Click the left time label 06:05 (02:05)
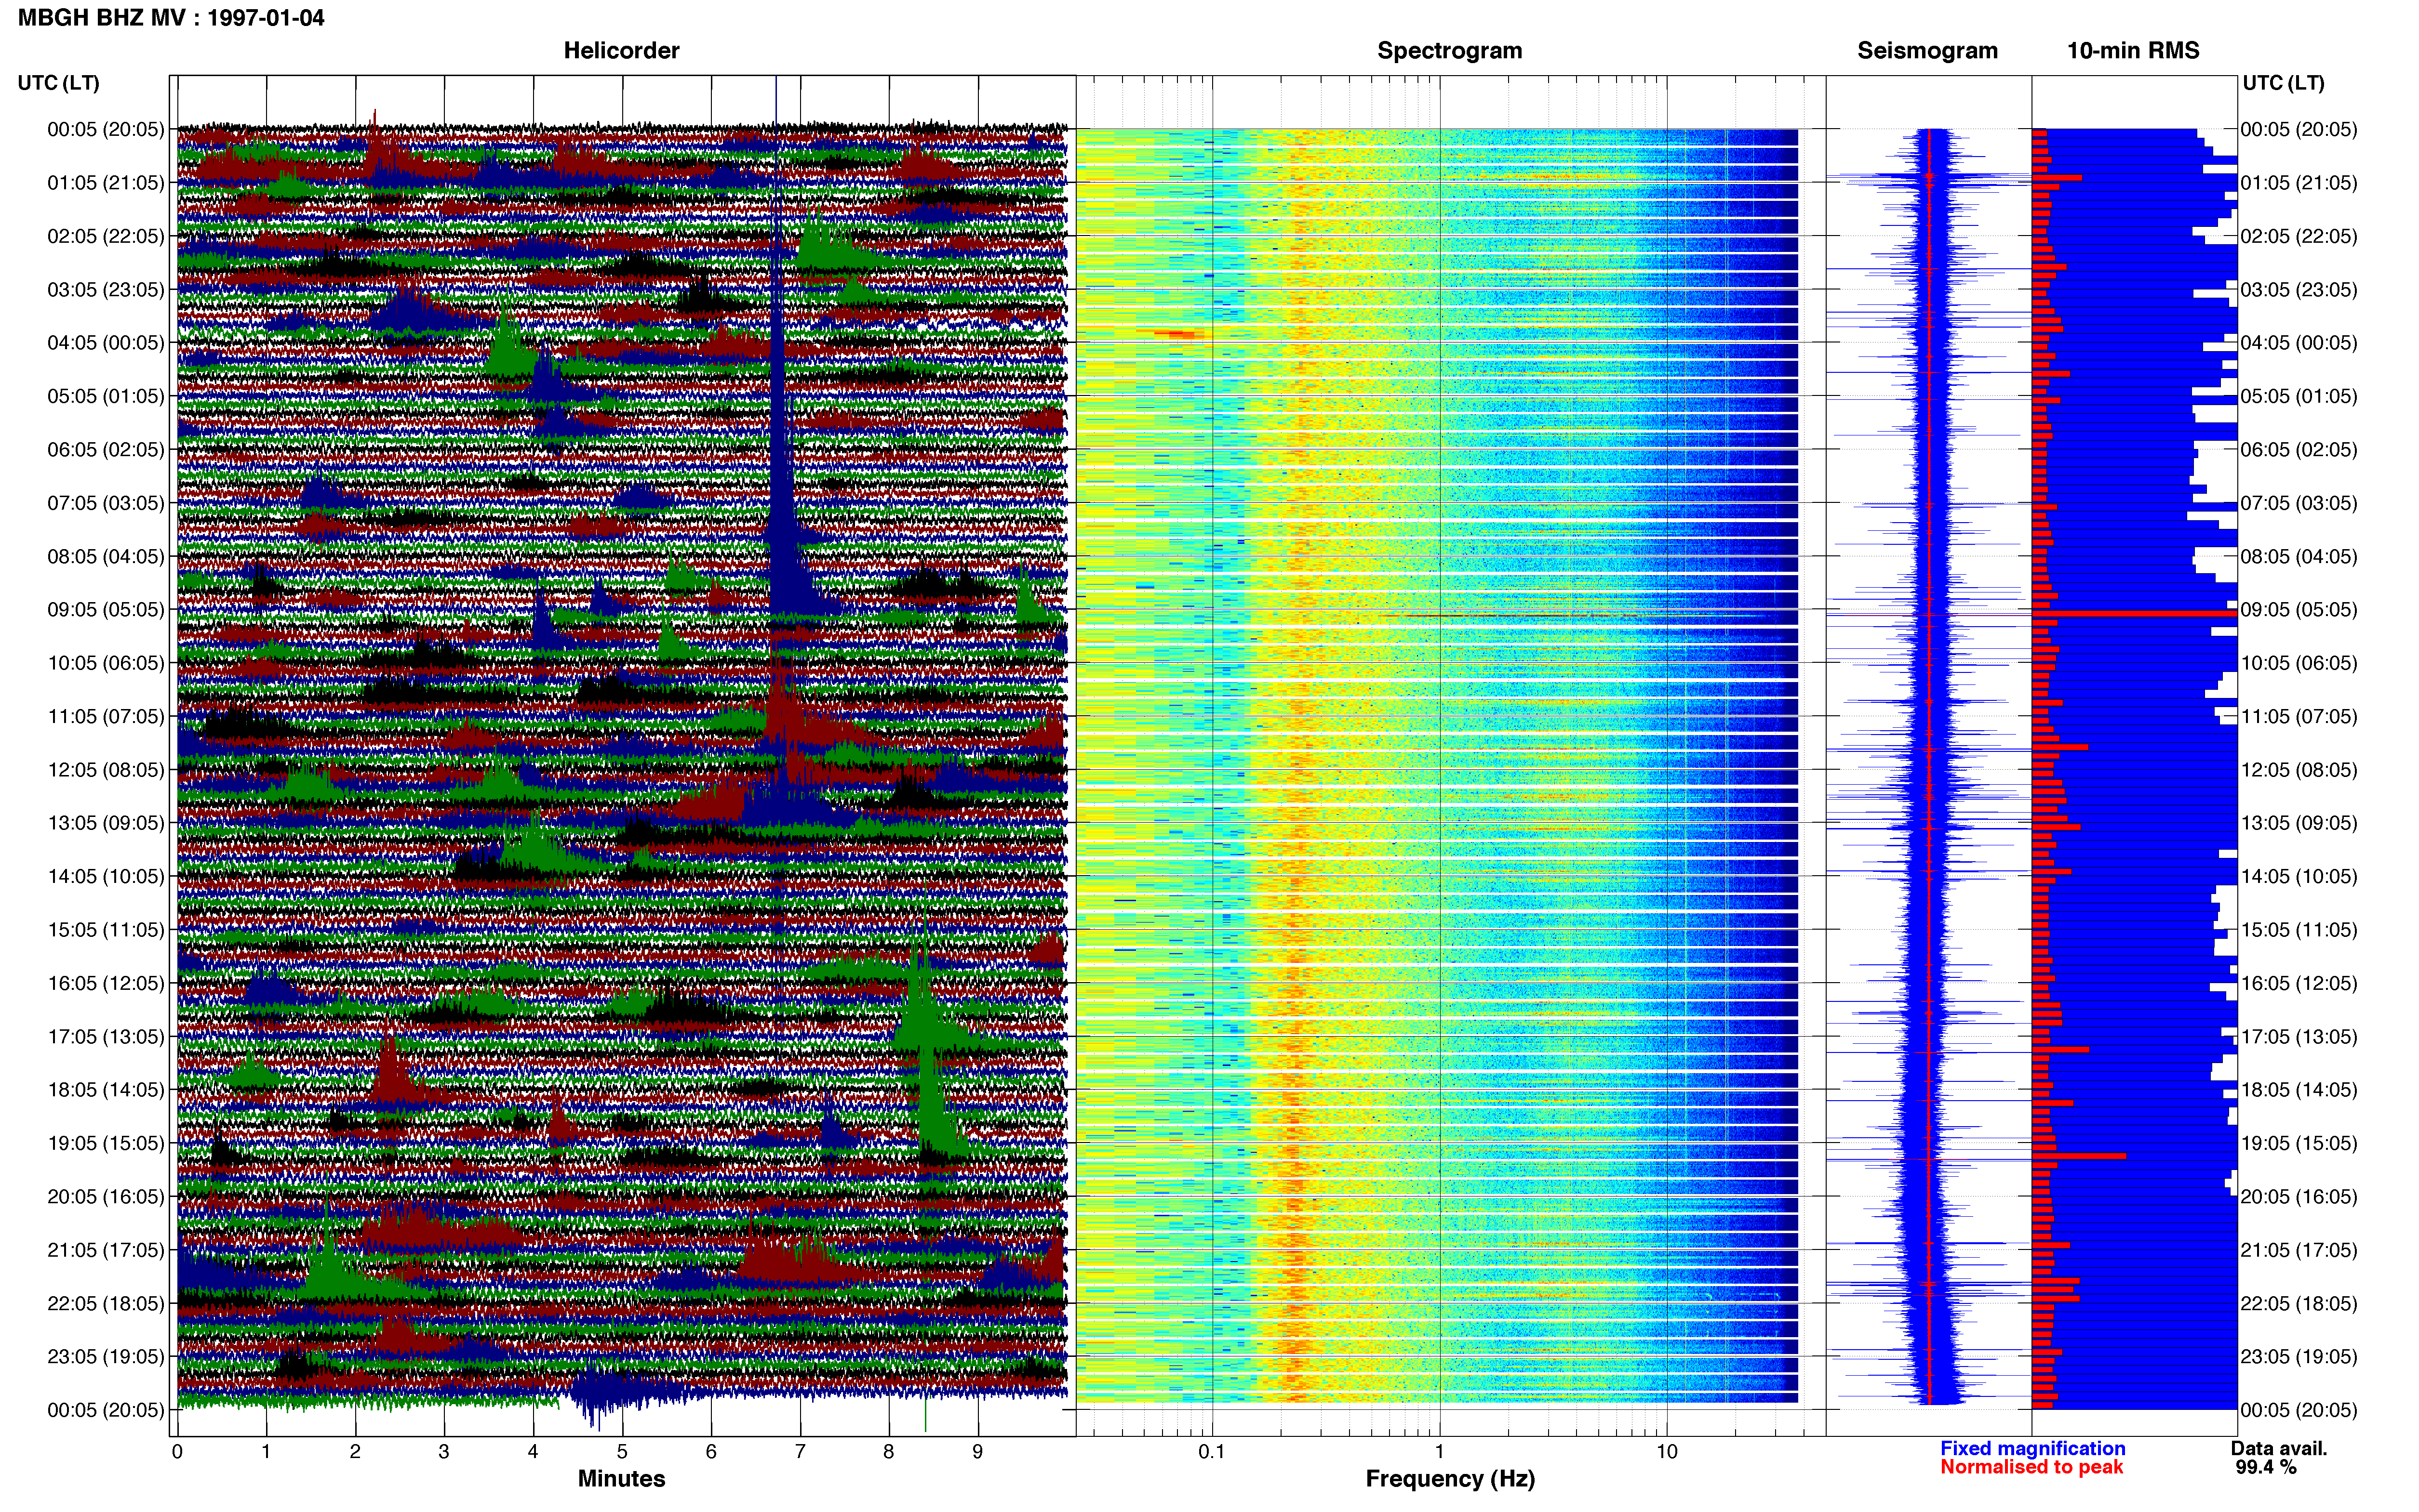 (105, 449)
